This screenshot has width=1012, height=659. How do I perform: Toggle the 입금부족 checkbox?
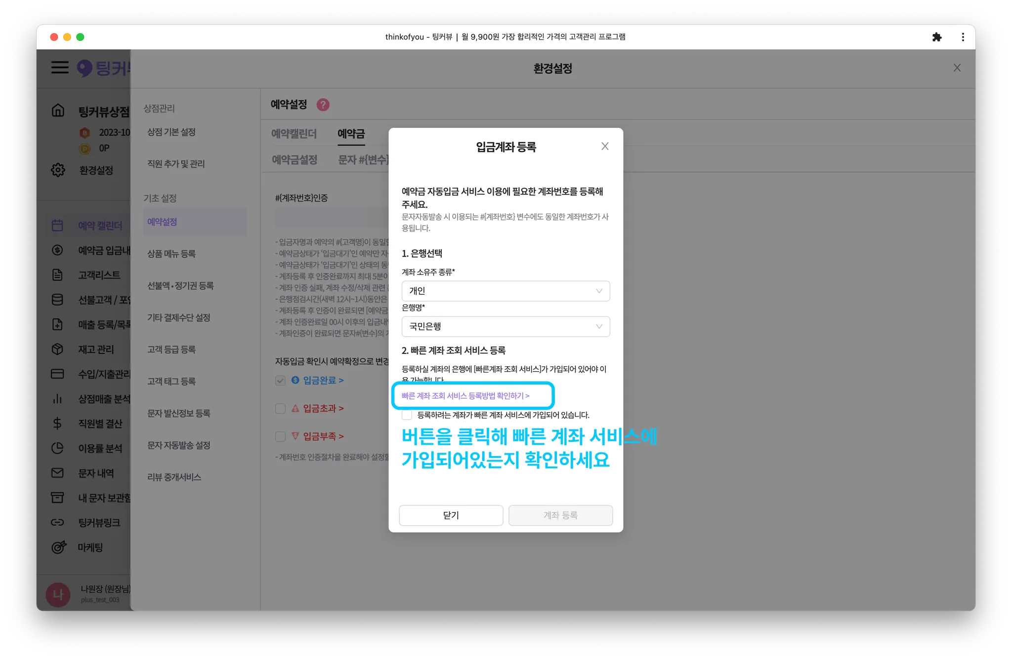pyautogui.click(x=280, y=436)
